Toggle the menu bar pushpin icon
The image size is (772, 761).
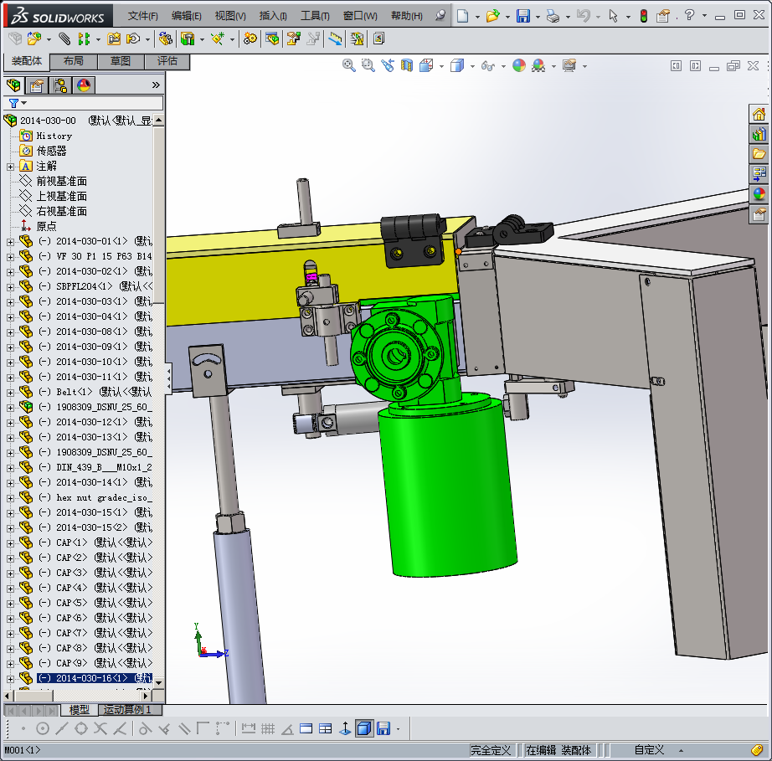(441, 16)
